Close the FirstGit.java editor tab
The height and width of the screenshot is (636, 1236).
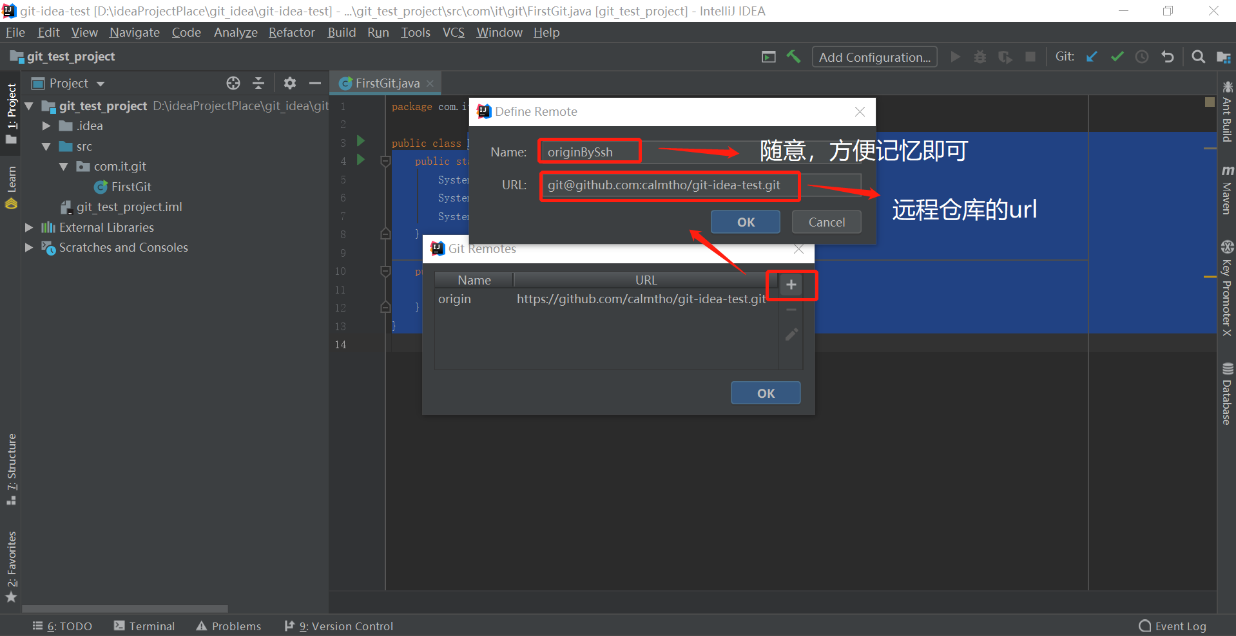(x=430, y=83)
